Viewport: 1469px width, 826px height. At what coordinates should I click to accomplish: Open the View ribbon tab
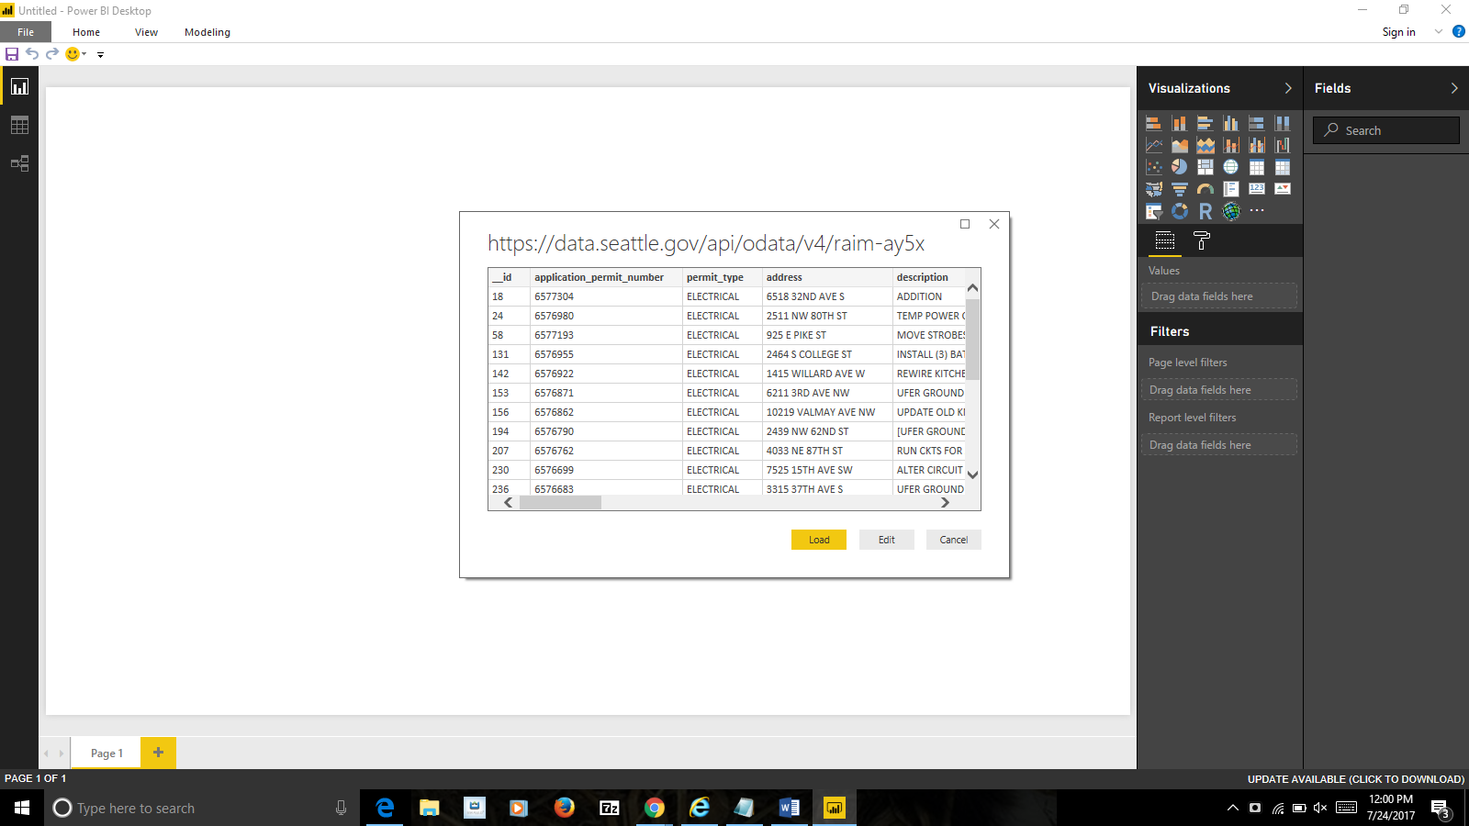tap(146, 32)
